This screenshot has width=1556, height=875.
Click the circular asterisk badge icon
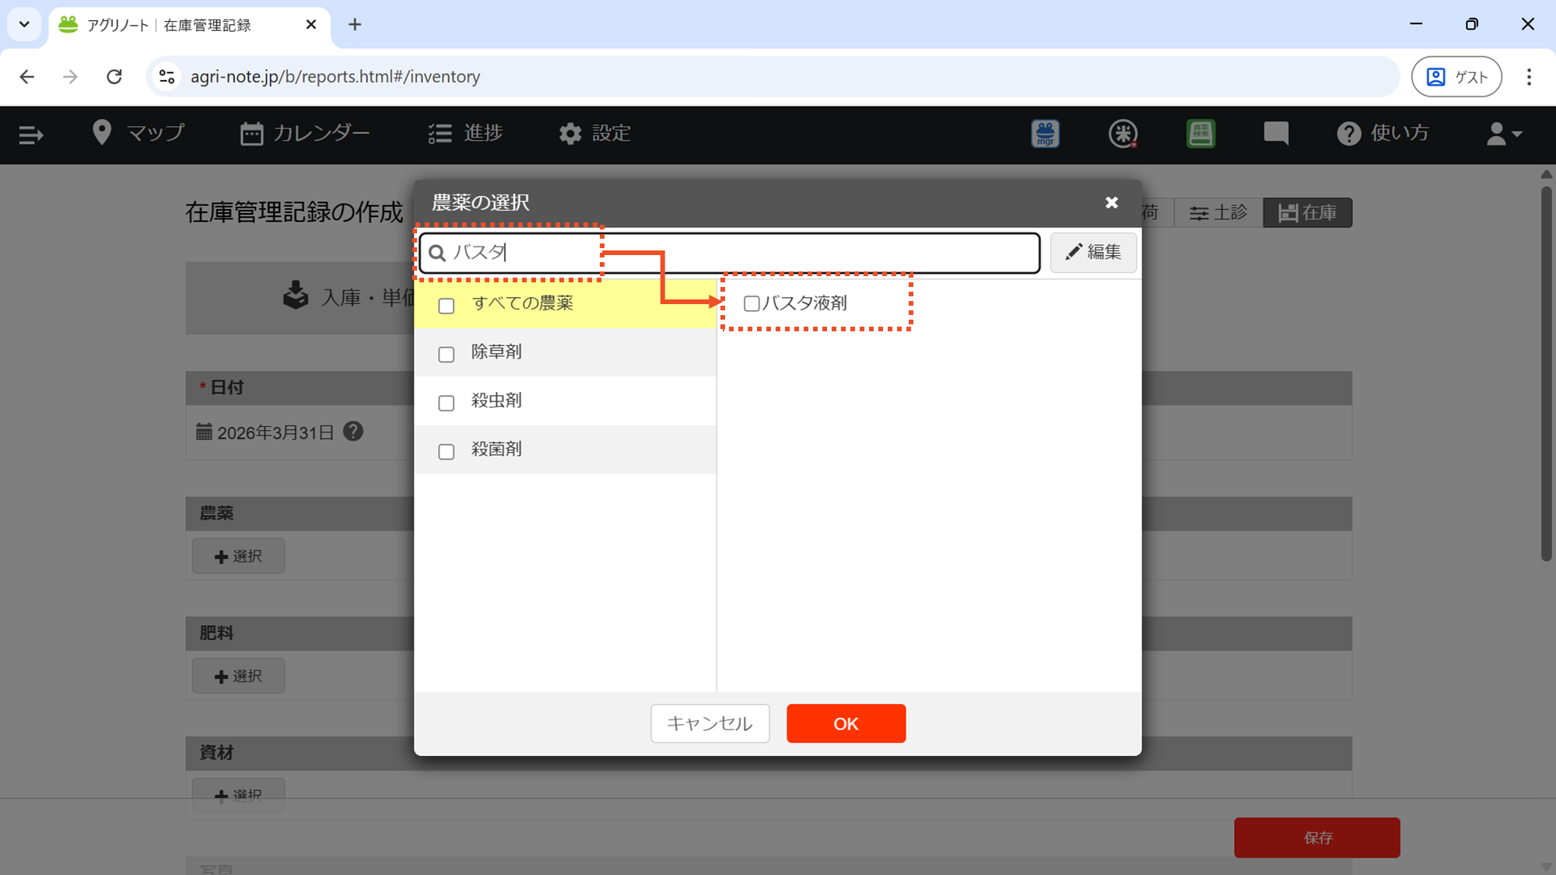(1123, 134)
